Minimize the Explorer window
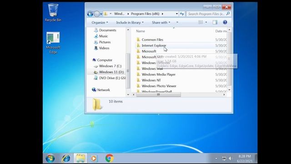The width and height of the screenshot is (291, 164). tap(207, 7)
